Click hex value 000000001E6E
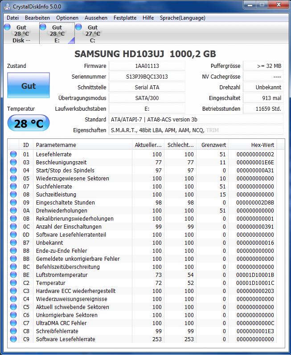 click(255, 163)
